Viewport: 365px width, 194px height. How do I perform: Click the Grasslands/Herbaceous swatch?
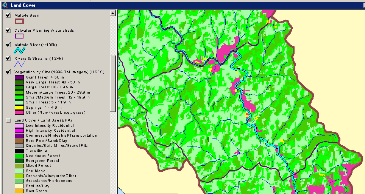coord(19,181)
